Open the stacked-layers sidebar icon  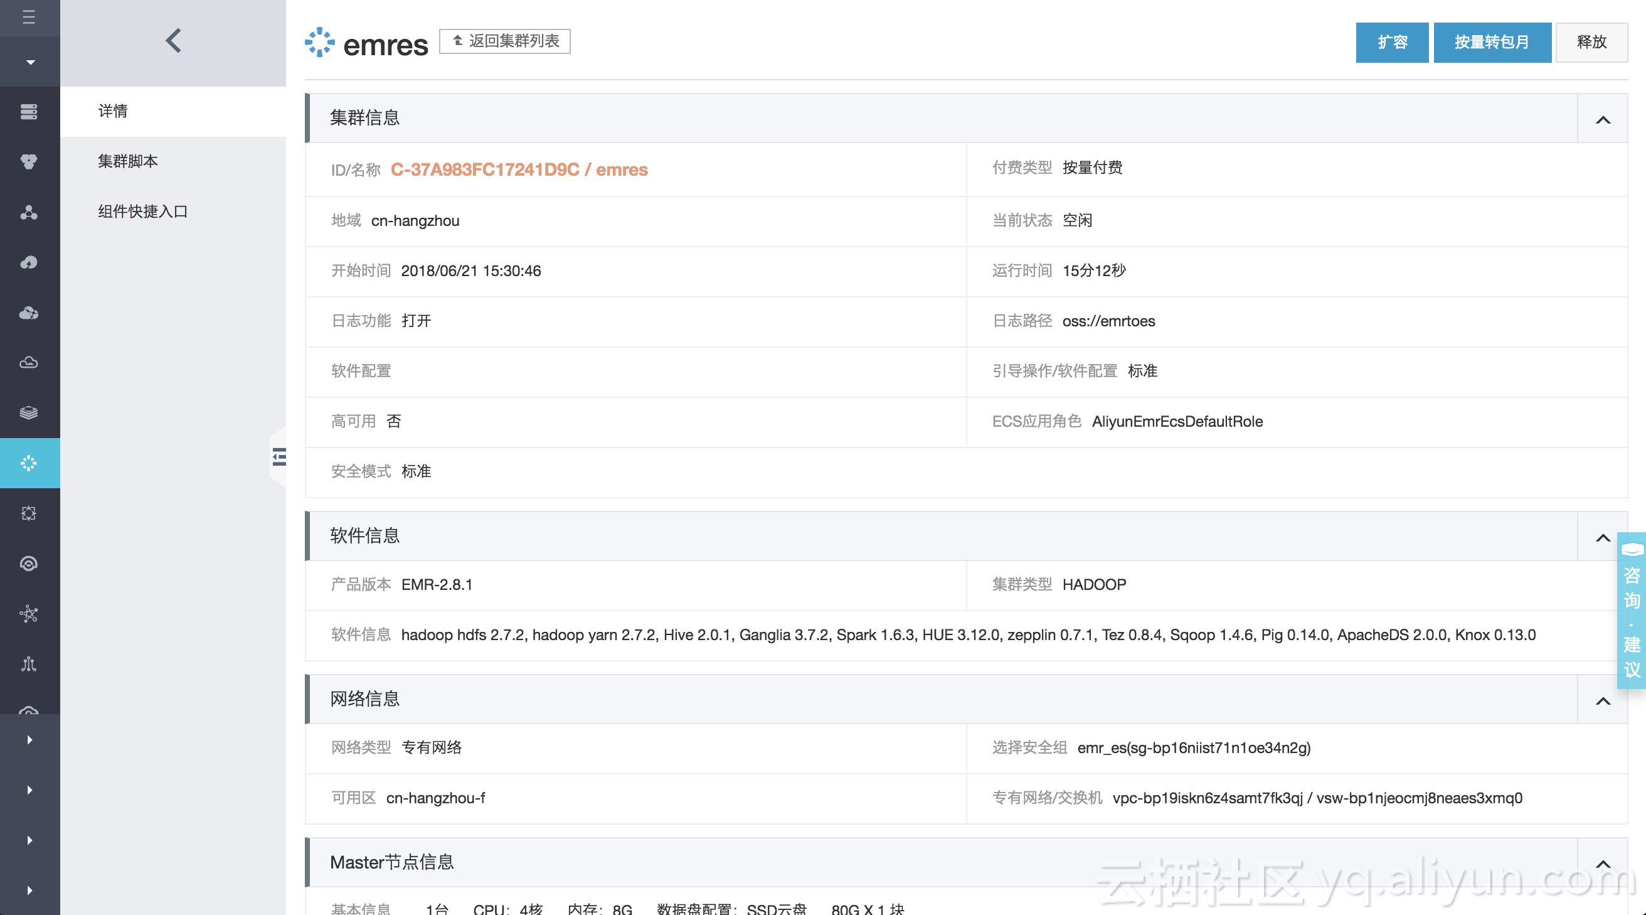29,413
